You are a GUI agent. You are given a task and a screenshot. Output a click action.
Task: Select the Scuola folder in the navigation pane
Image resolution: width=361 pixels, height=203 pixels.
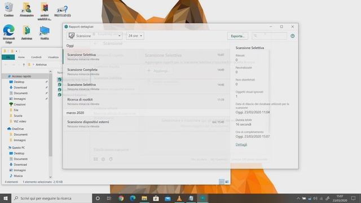(x=18, y=116)
